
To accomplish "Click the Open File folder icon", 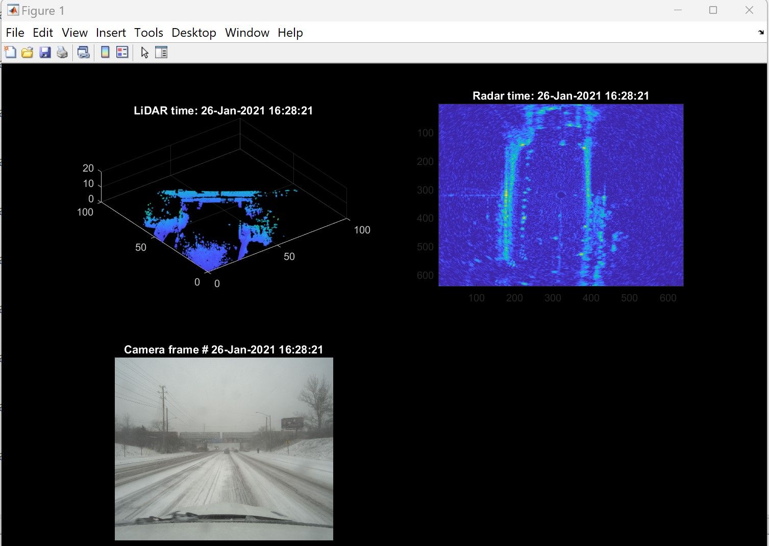I will [x=27, y=52].
